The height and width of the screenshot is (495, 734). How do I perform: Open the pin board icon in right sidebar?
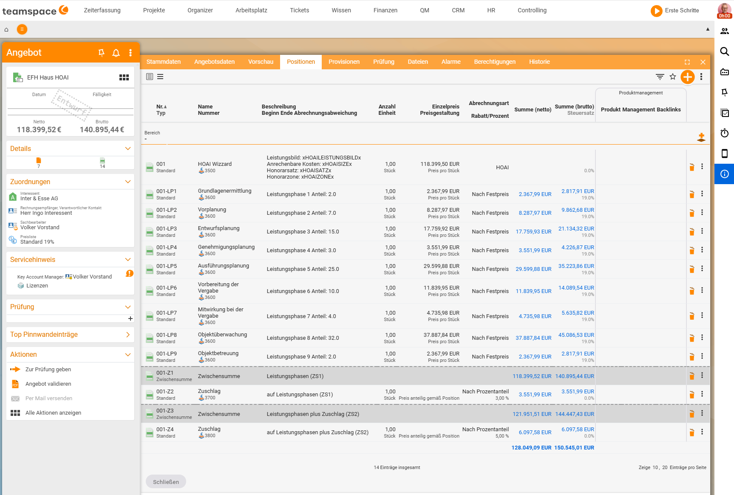(725, 92)
